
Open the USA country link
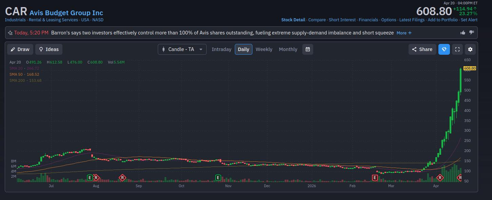point(85,20)
